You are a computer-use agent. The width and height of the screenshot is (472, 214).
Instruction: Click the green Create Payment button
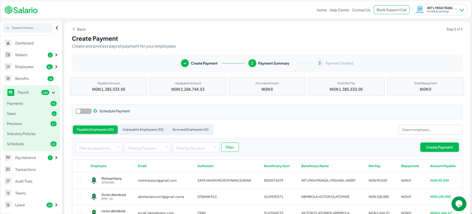pos(439,147)
